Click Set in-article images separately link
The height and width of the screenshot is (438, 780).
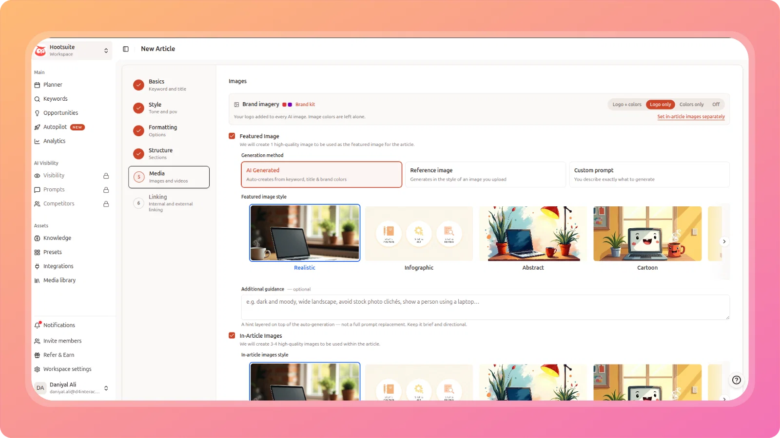pos(691,117)
